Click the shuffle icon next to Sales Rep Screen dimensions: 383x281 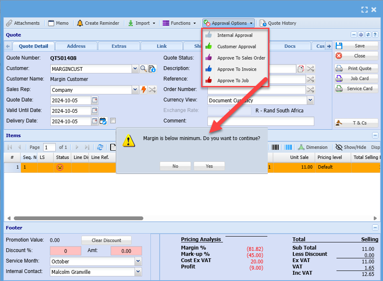click(152, 90)
